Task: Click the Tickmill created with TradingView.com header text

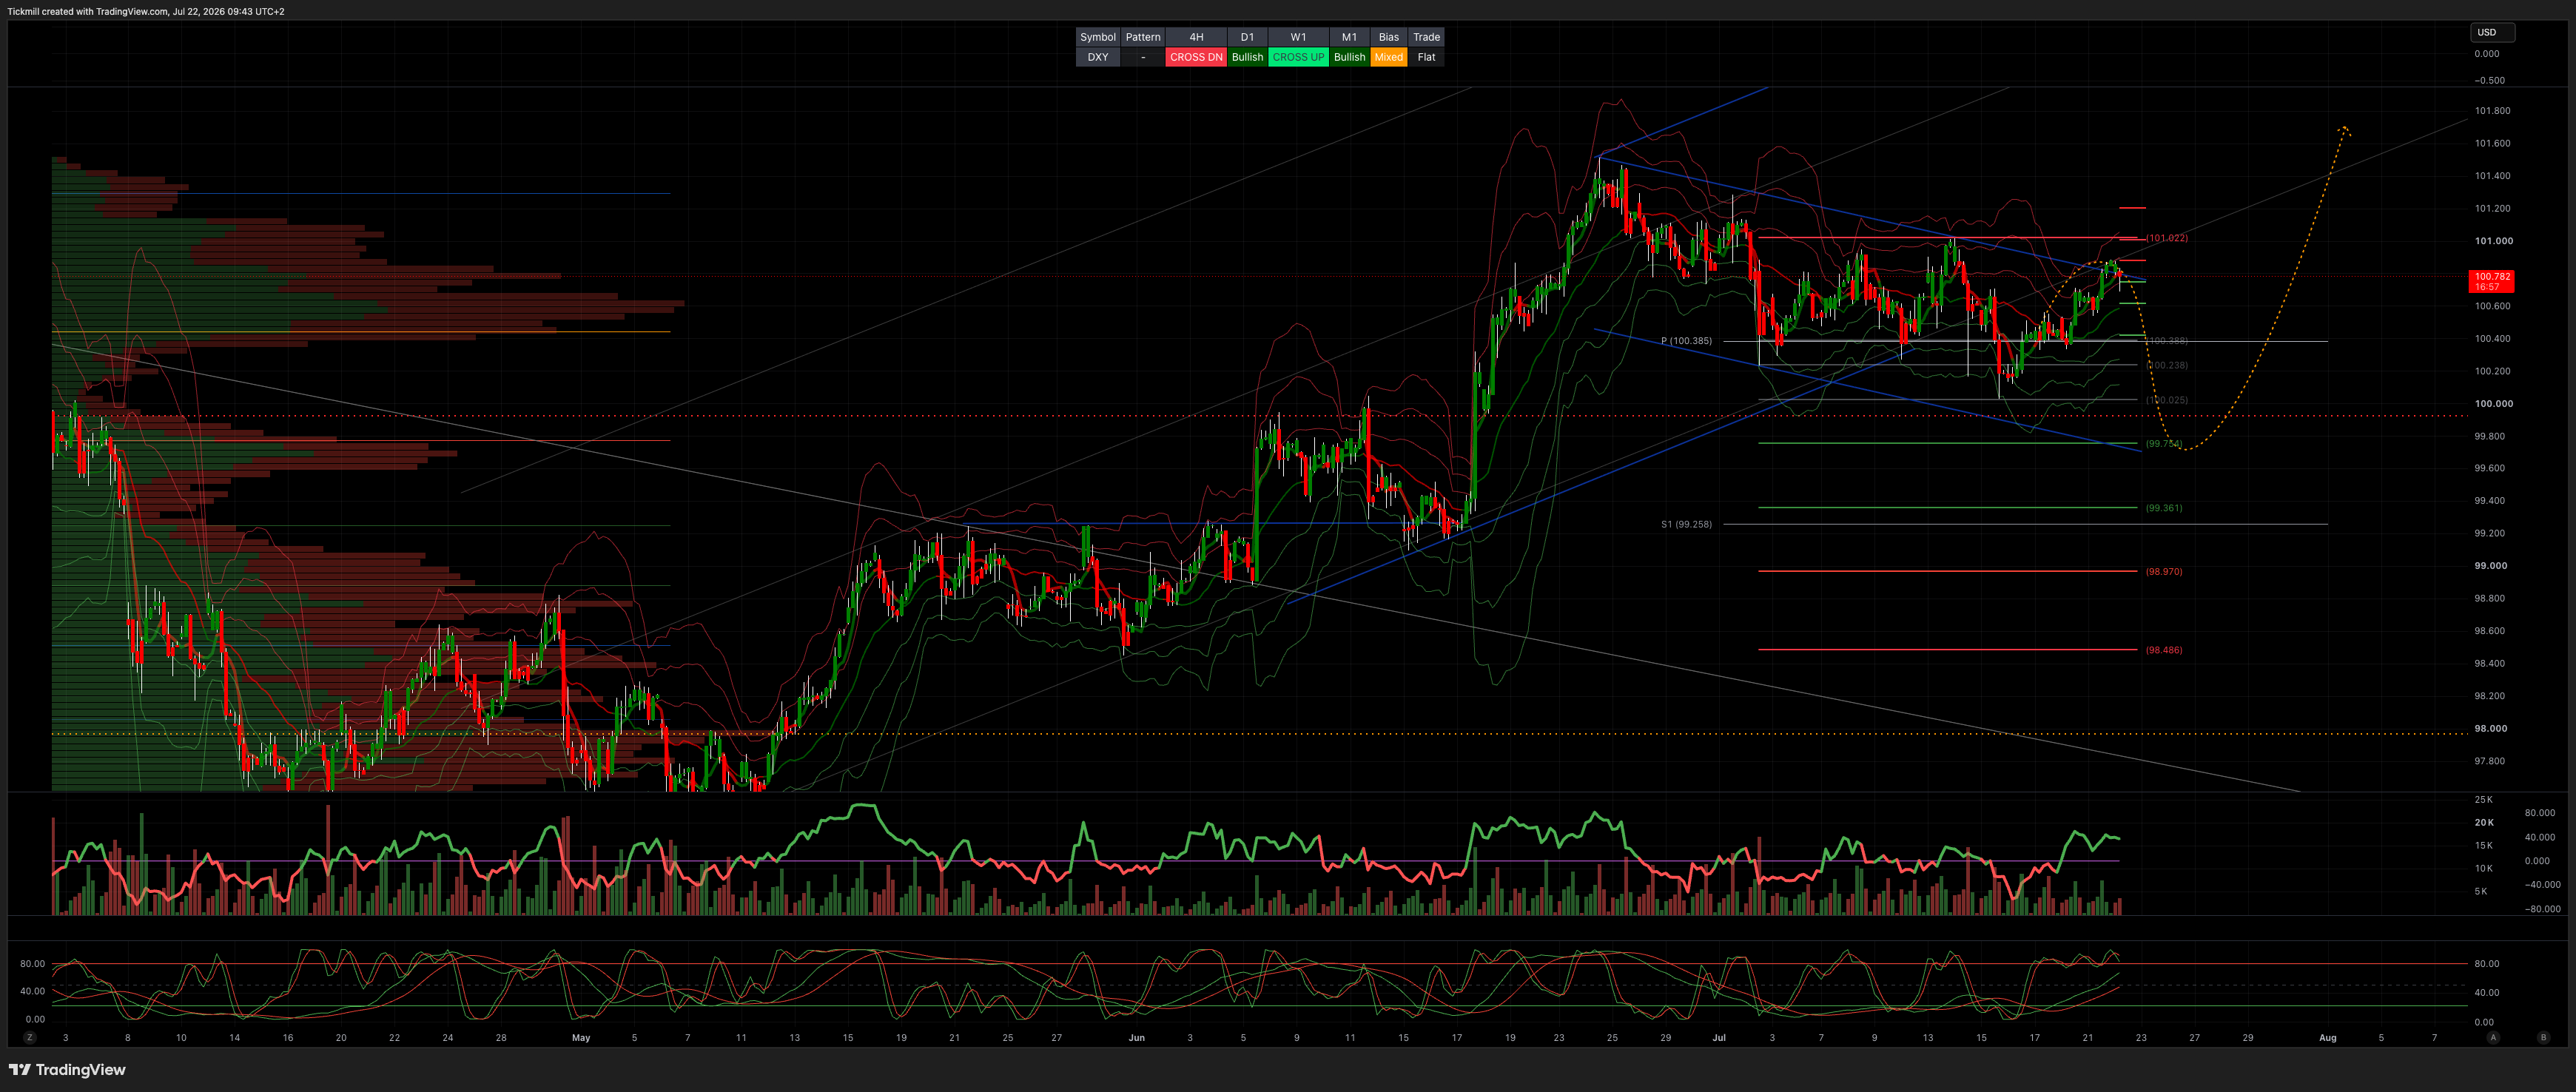Action: [x=146, y=12]
